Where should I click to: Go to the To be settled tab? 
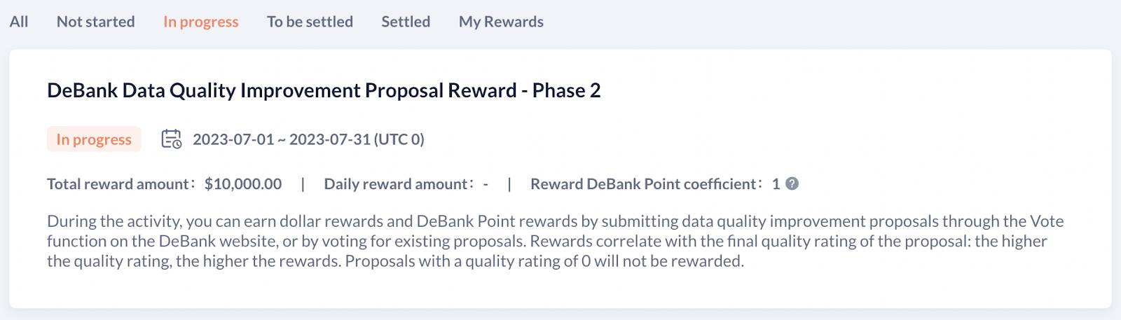click(310, 21)
